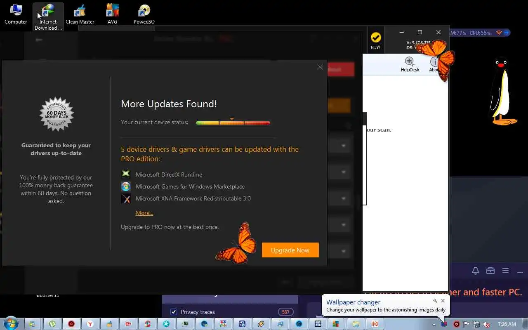Click the 7:26 AM system clock
Screen dimensions: 528x330
[507, 324]
